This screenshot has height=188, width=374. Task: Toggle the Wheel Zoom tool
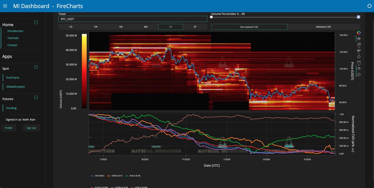coord(359,51)
